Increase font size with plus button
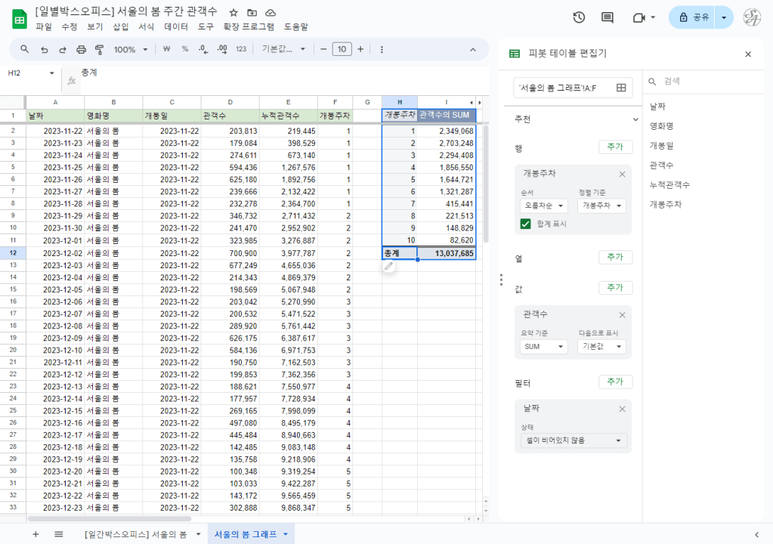The height and width of the screenshot is (544, 773). [360, 50]
